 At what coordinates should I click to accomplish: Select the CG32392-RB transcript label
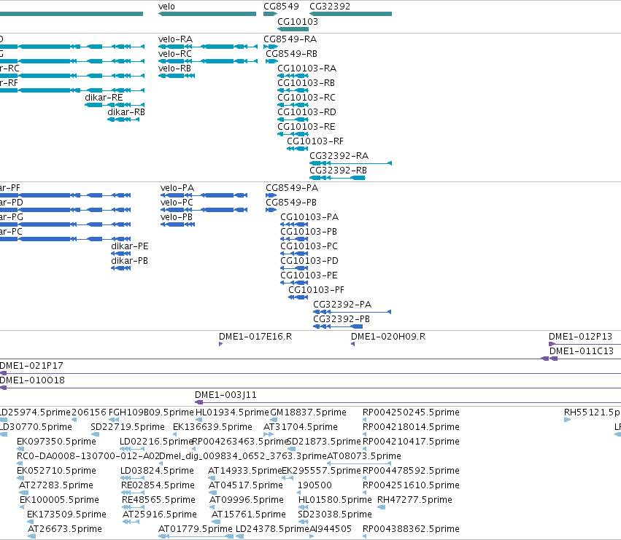338,171
